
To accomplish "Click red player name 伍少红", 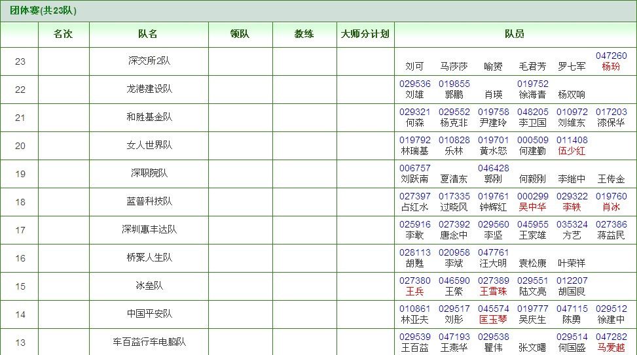I will click(572, 151).
